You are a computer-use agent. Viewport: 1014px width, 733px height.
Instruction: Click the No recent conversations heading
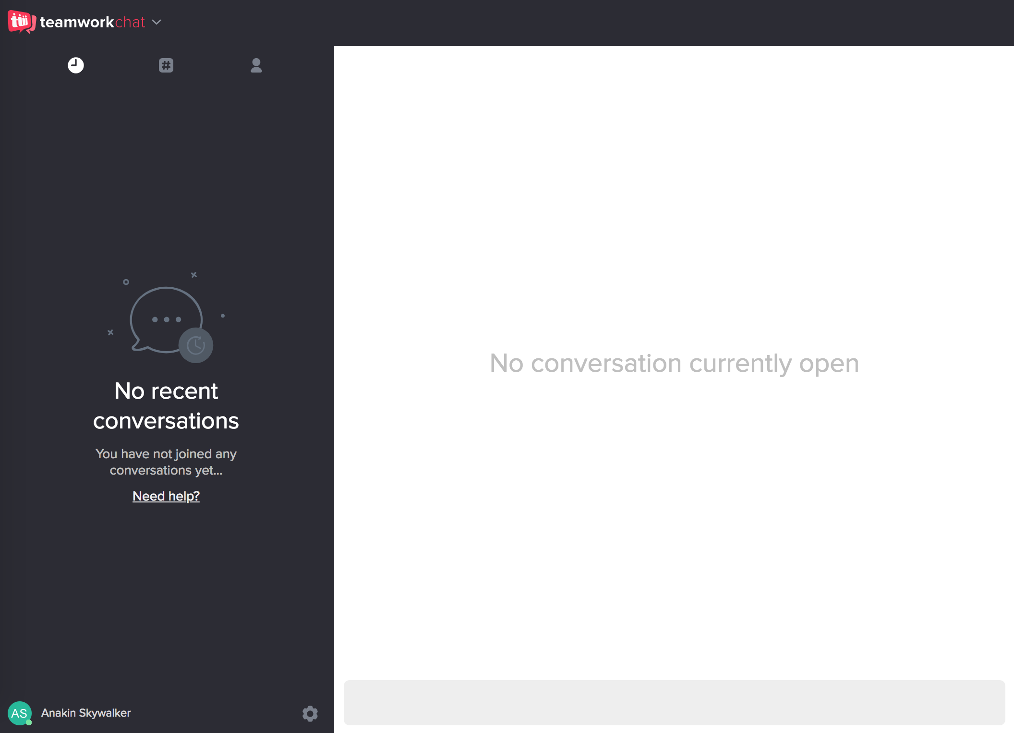point(166,406)
